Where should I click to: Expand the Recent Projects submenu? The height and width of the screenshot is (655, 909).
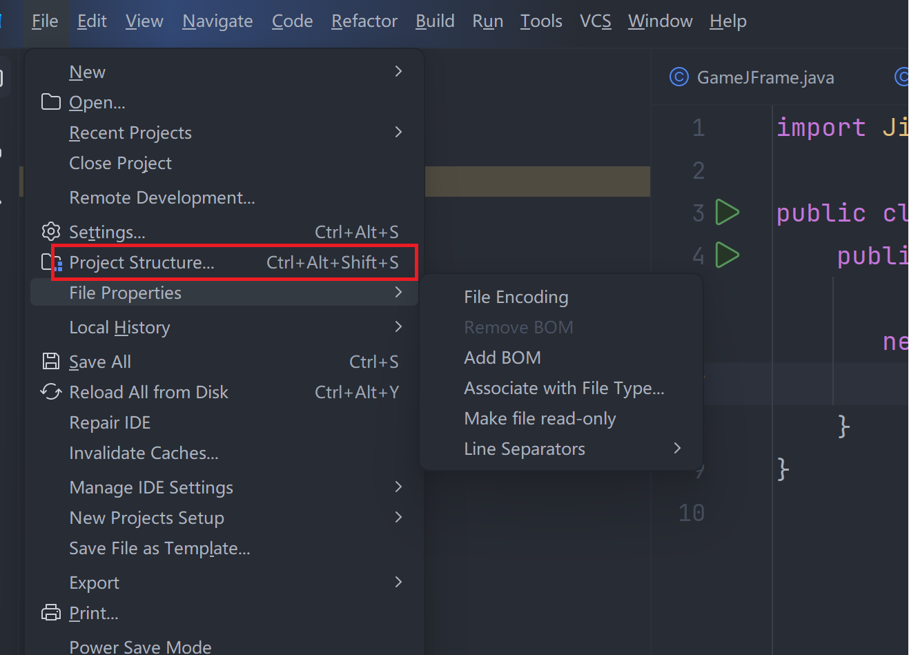[398, 133]
